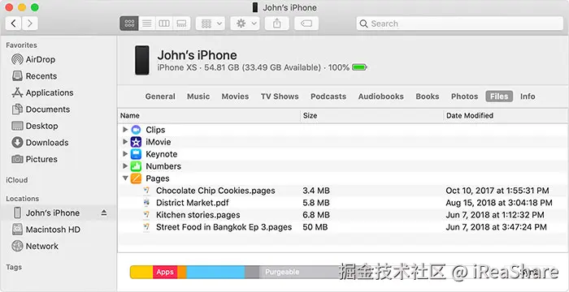Open the General tab
The height and width of the screenshot is (292, 569).
pyautogui.click(x=160, y=97)
